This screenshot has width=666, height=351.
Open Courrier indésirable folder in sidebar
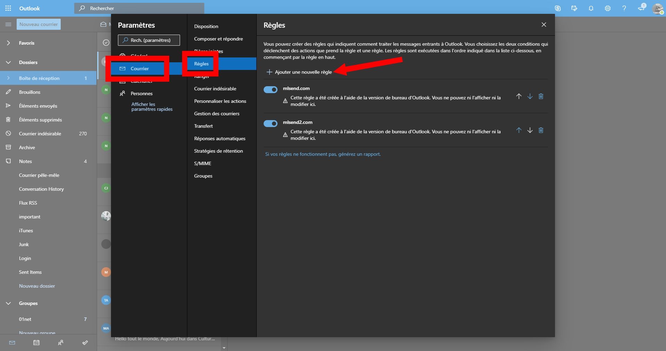click(48, 134)
